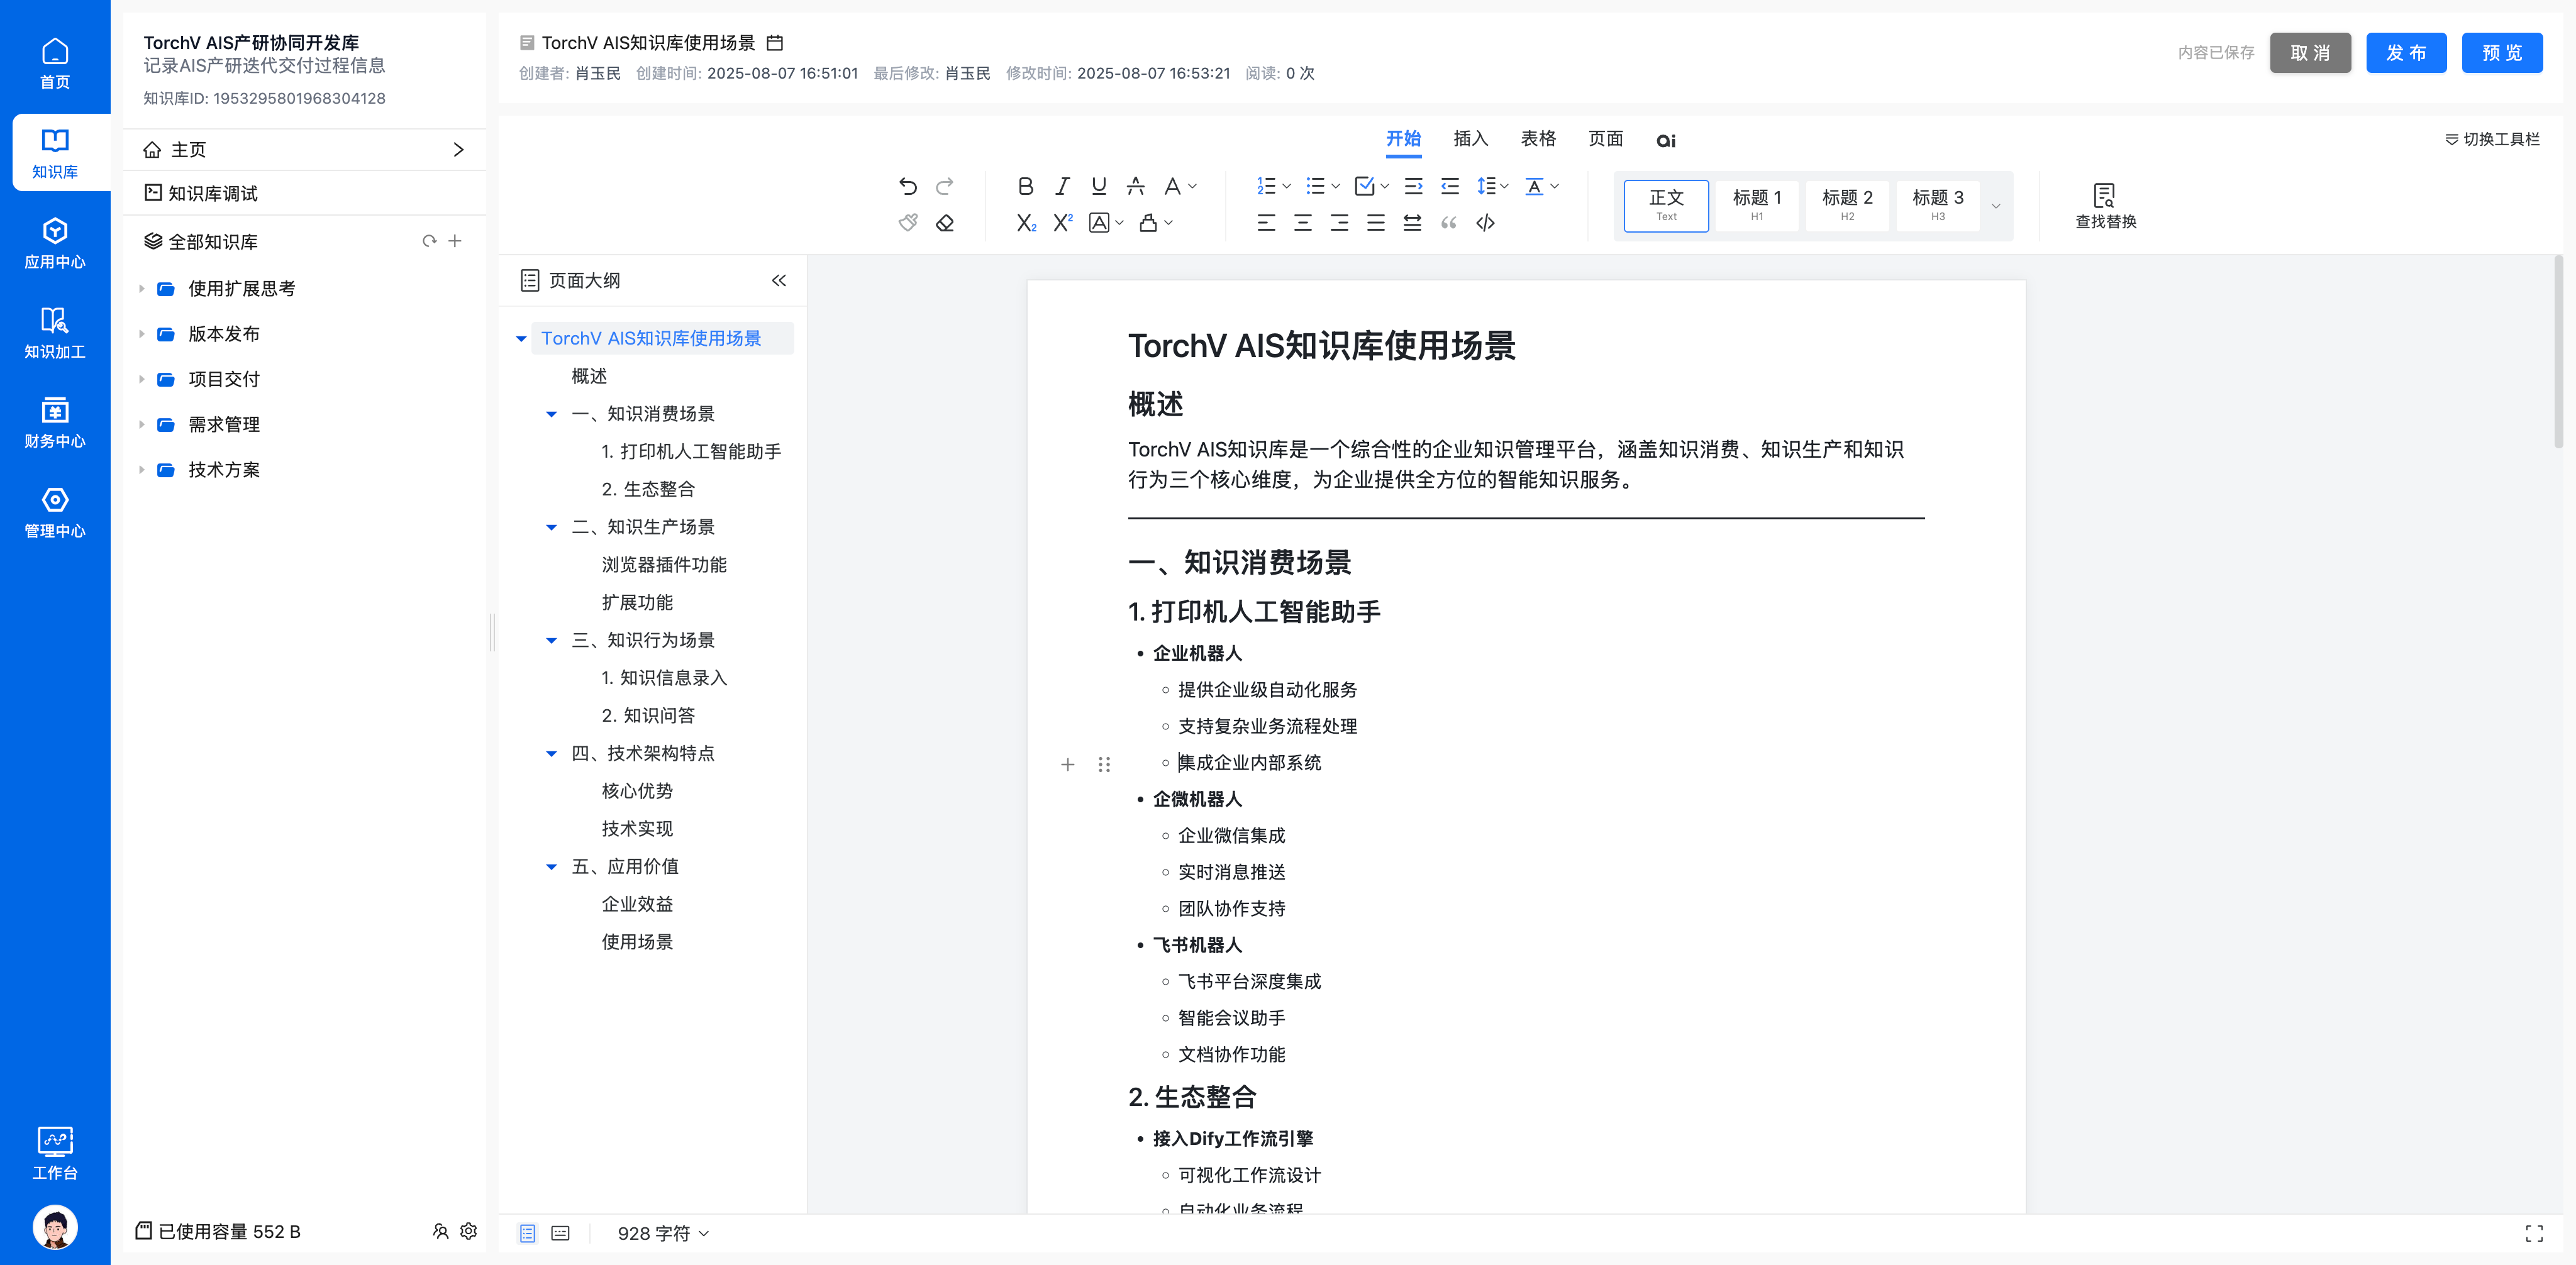
Task: Expand the 使用扩展思考 folder
Action: pos(141,289)
